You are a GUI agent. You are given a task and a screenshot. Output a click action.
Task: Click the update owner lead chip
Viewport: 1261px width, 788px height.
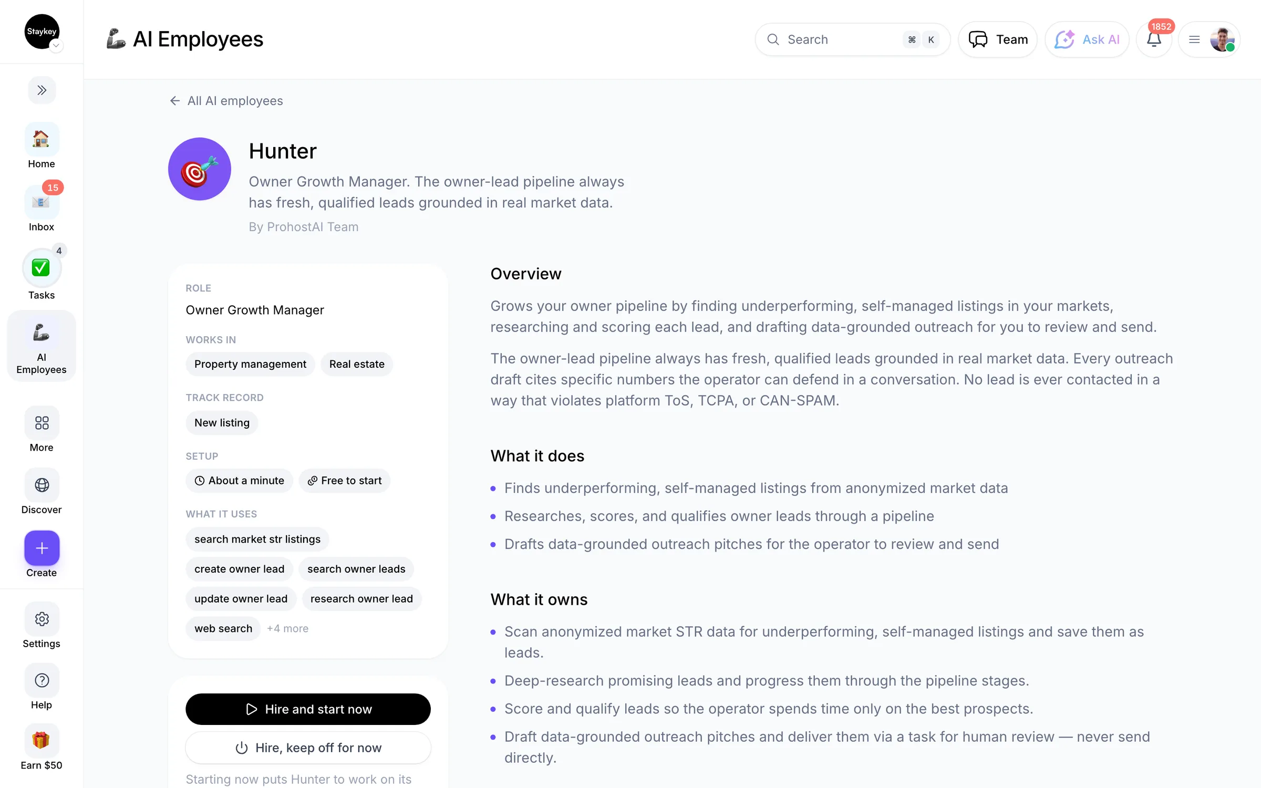point(241,599)
